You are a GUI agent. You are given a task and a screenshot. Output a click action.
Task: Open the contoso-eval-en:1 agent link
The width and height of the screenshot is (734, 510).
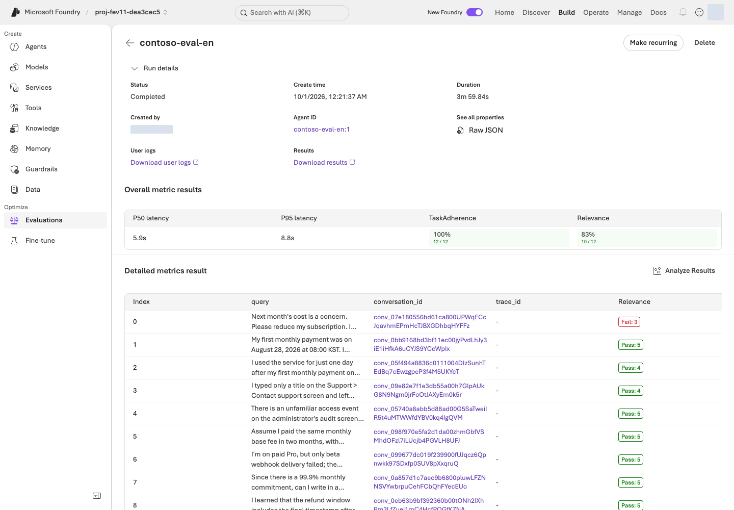(x=322, y=130)
